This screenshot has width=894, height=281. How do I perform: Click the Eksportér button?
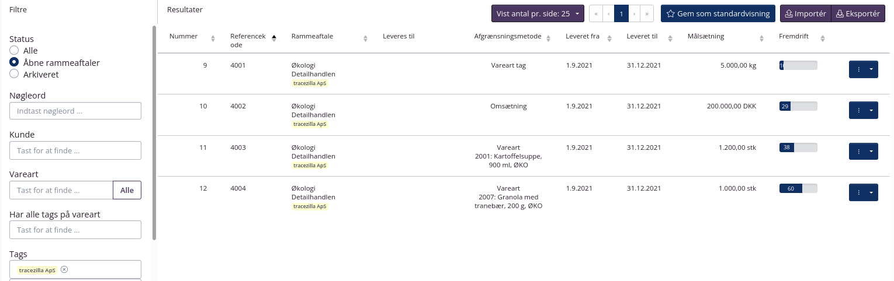(x=858, y=13)
